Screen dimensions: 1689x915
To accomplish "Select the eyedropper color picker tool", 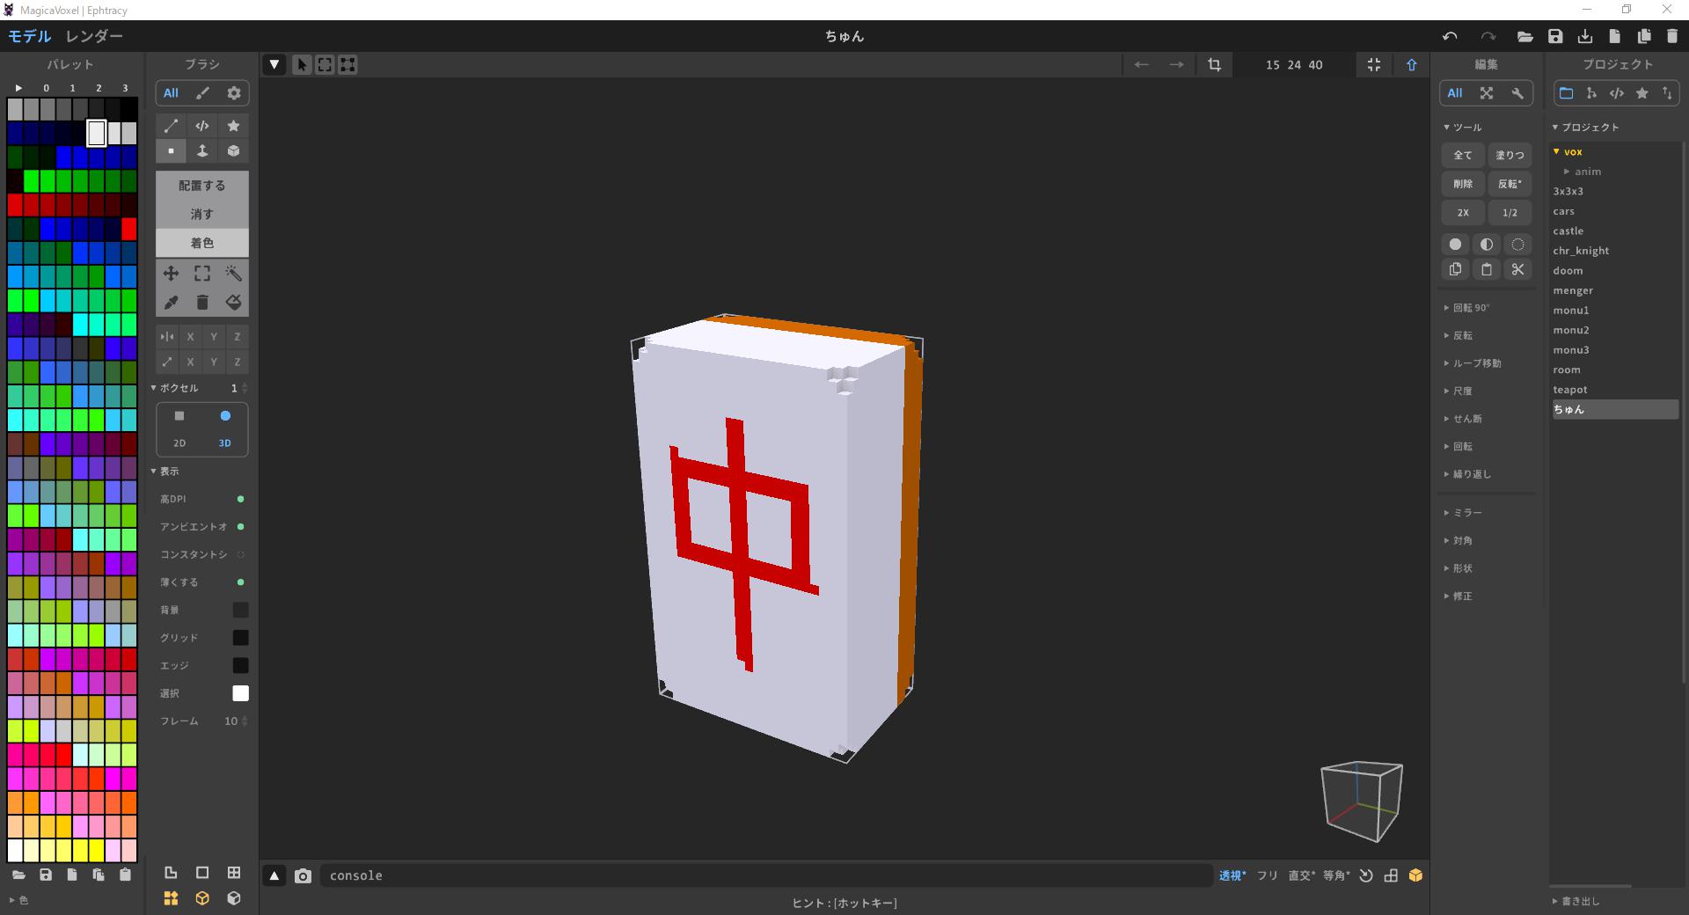I will click(x=171, y=303).
